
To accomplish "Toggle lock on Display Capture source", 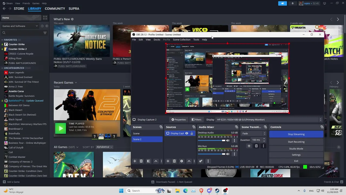I will coord(192,133).
